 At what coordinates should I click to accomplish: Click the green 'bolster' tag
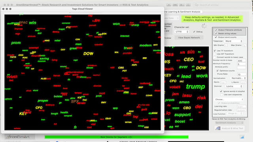58,96
